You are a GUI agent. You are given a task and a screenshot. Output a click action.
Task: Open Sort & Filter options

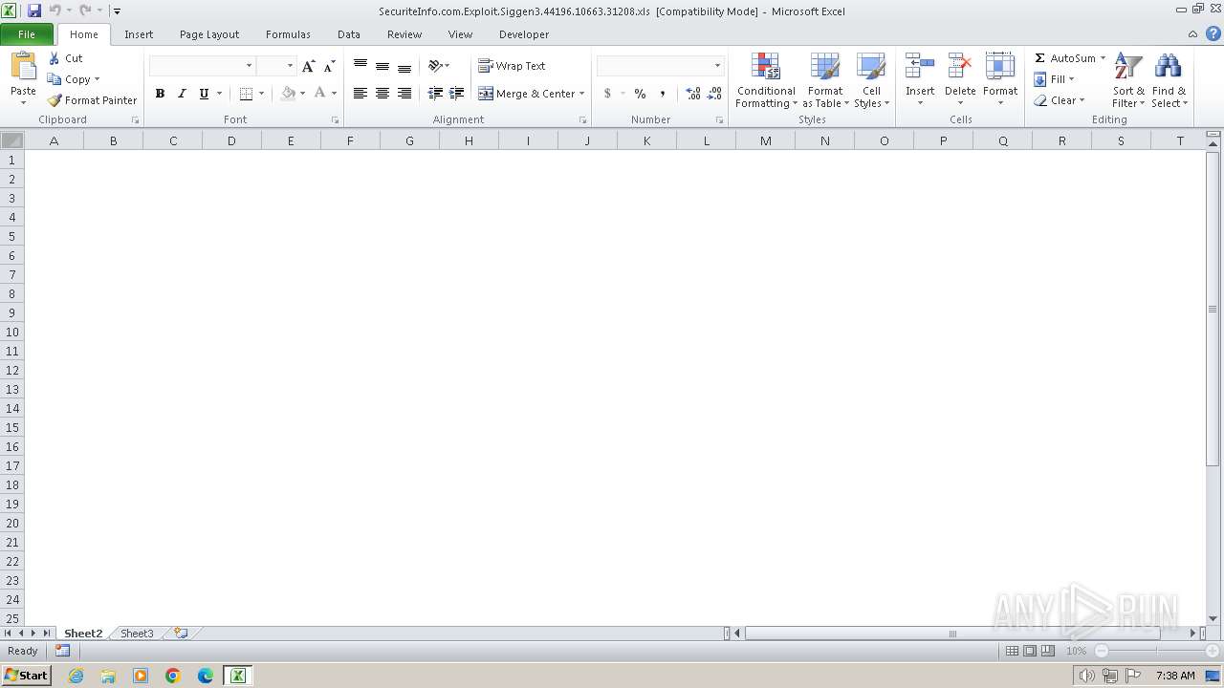click(1128, 81)
